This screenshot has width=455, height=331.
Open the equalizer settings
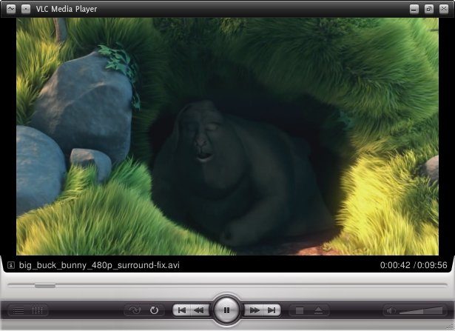point(38,310)
